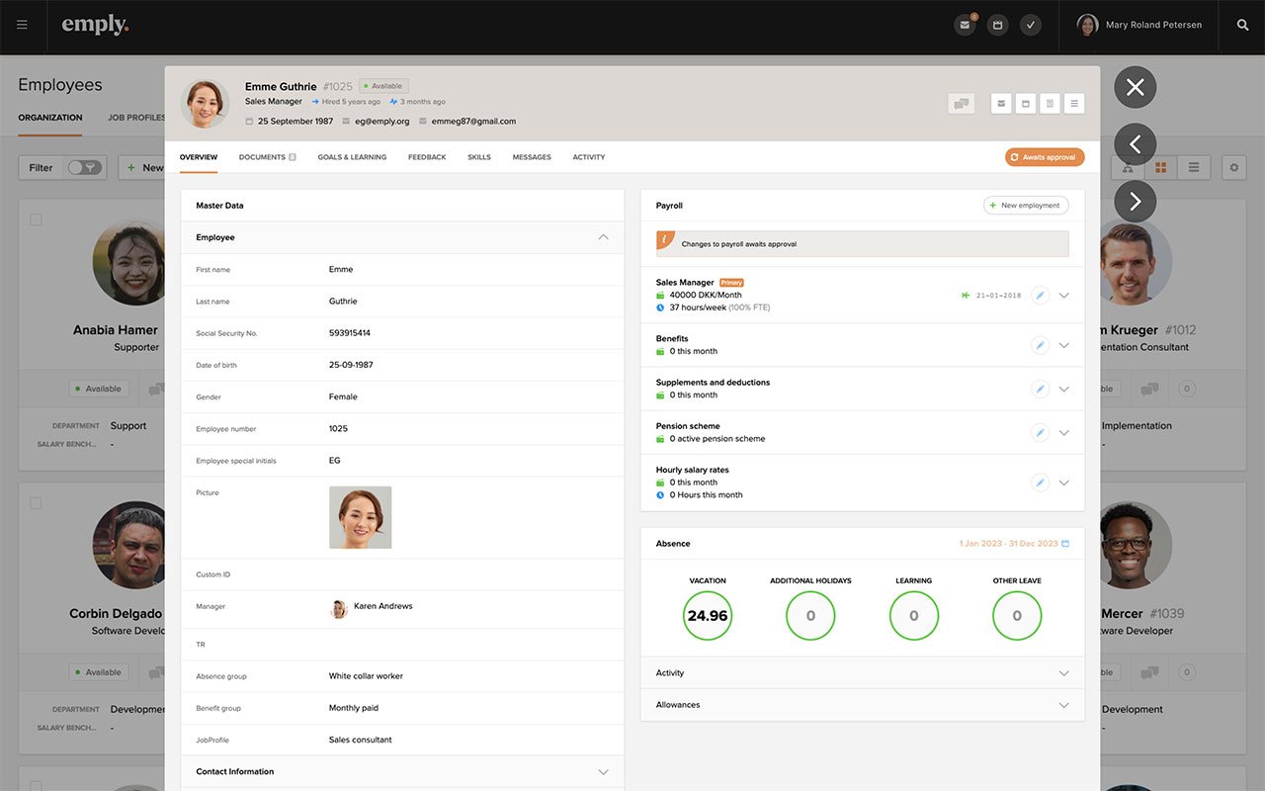Tick the checkbox on Anabia Hamer's card
Screen dimensions: 1265x791
click(x=36, y=220)
